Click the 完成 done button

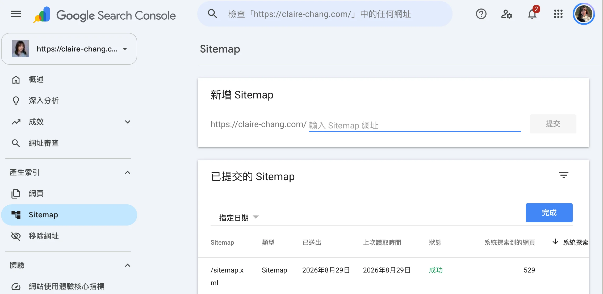(549, 213)
